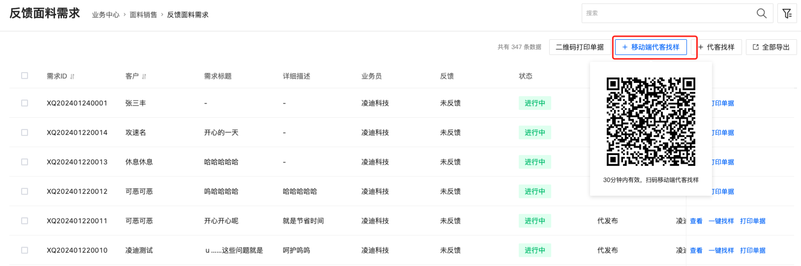
Task: Click 移动端代客找样 button
Action: 651,47
